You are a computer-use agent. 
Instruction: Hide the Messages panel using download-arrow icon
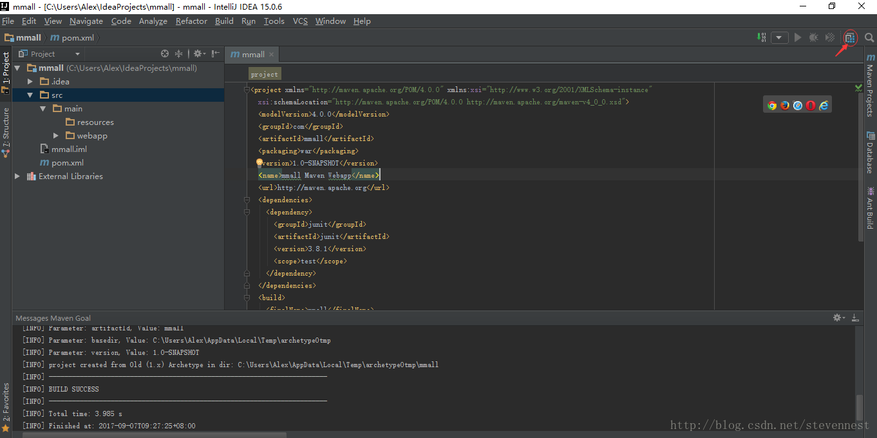pos(855,318)
